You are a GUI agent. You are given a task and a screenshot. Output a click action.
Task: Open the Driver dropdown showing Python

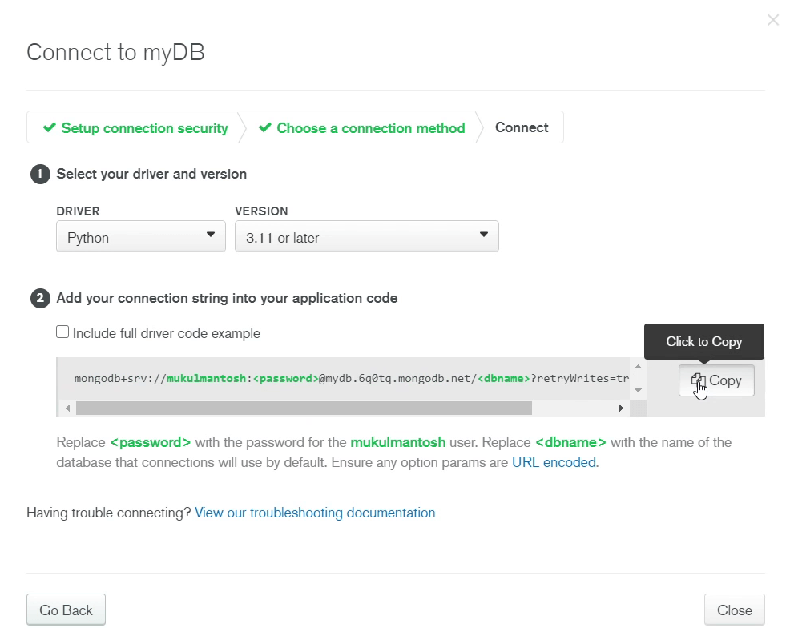point(140,237)
